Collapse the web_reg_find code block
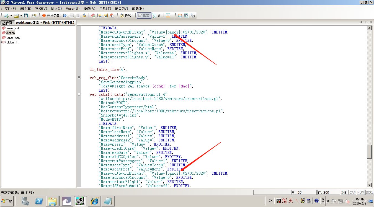Image resolution: width=374 pixels, height=207 pixels. pos(79,78)
